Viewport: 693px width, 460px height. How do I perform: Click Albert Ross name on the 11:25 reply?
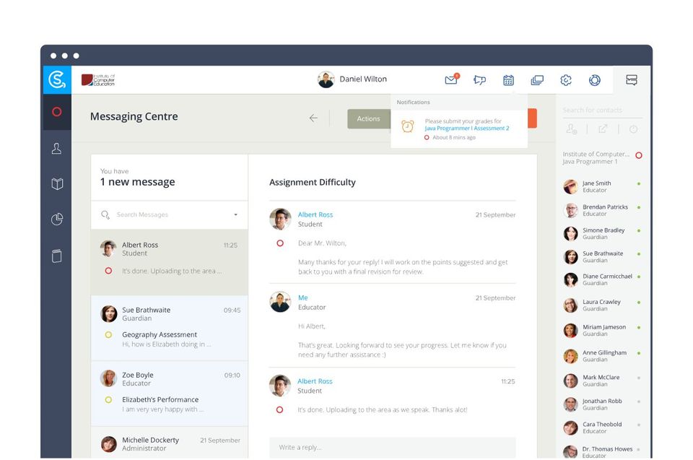click(315, 381)
